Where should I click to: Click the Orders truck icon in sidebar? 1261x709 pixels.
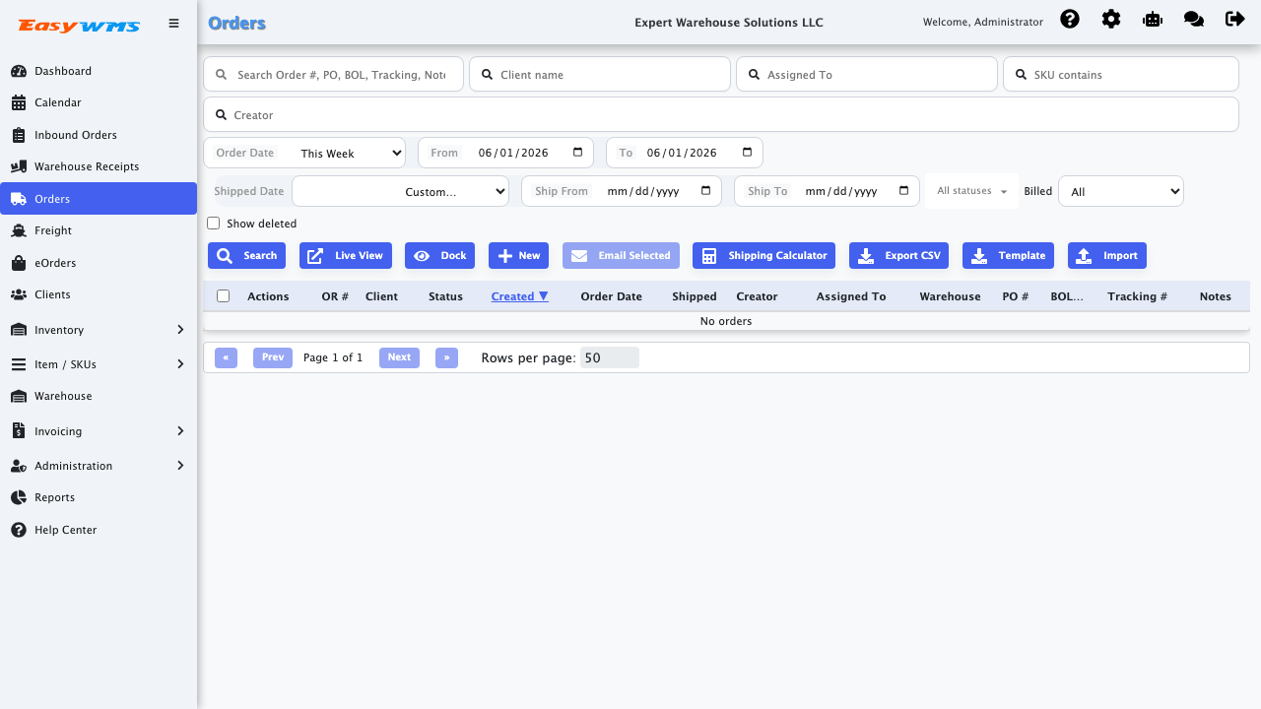point(19,199)
